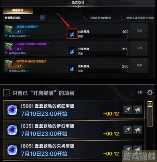The image size is (157, 162).
Task: Click 兑换 button for 100 cost box
Action: [x=139, y=31]
